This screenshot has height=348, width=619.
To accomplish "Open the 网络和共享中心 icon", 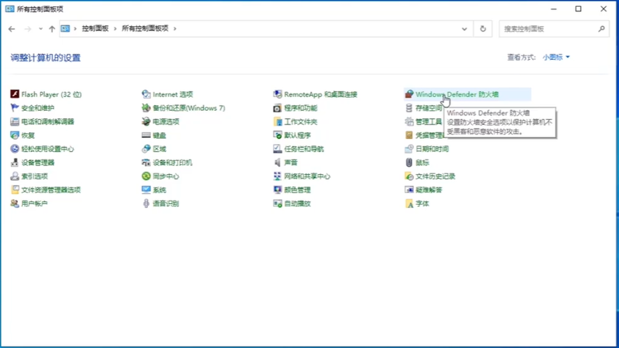I will (278, 176).
